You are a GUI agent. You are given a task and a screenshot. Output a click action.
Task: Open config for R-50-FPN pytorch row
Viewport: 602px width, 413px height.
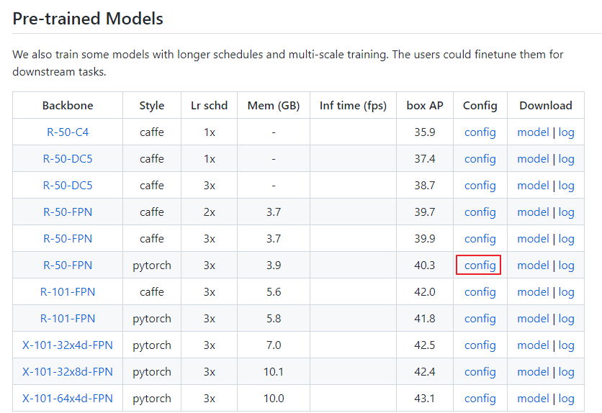pyautogui.click(x=480, y=265)
